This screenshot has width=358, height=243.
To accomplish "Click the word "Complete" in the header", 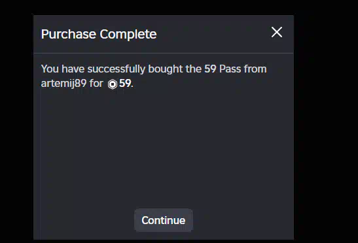I will coord(128,35).
